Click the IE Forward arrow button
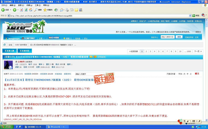This screenshot has height=129, width=208. [x=14, y=10]
